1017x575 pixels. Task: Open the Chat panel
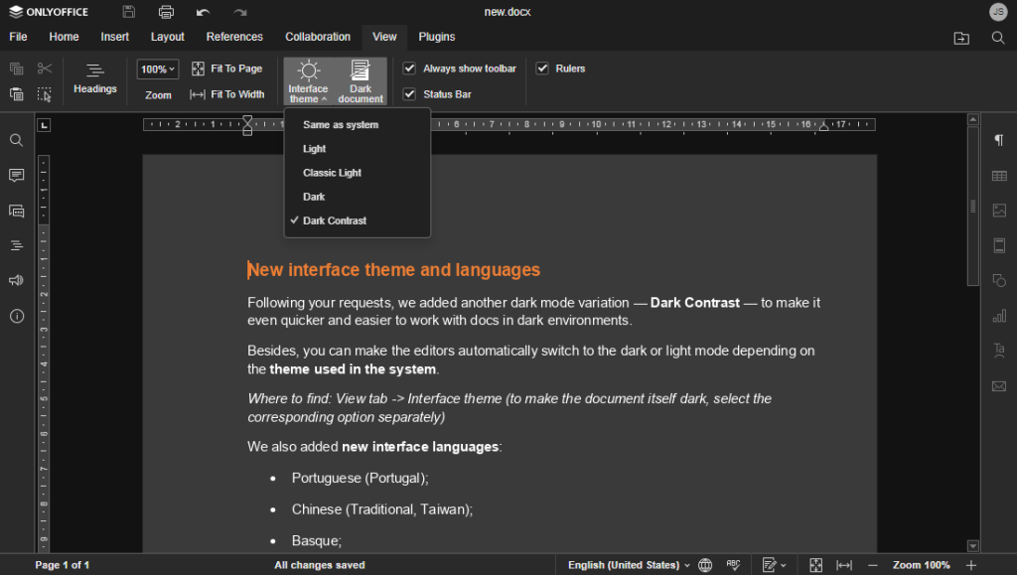(16, 210)
